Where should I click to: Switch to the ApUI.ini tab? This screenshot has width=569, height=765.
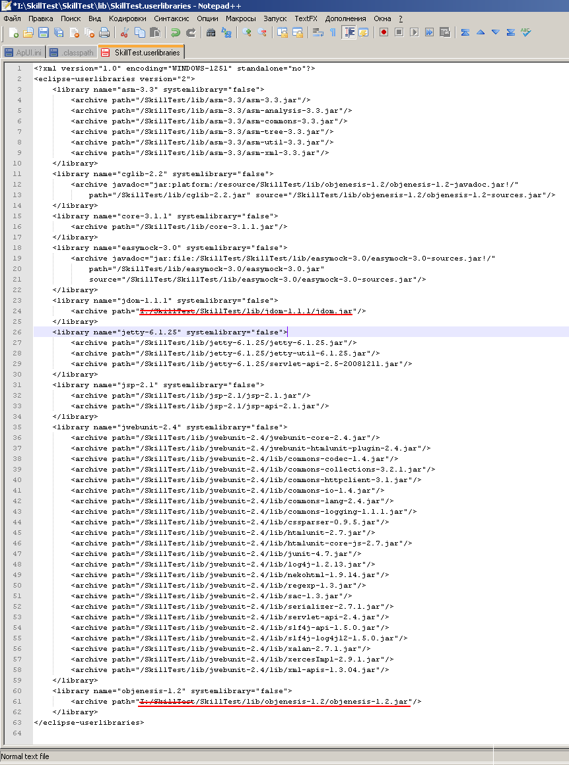28,51
